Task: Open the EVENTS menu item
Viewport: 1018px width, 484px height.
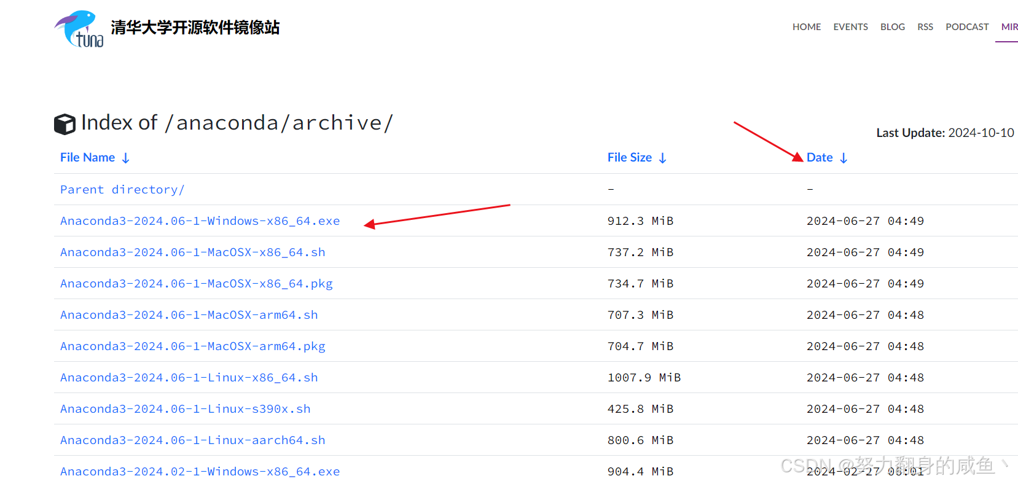Action: point(851,27)
